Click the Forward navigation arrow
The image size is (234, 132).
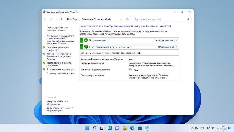[x=51, y=19]
